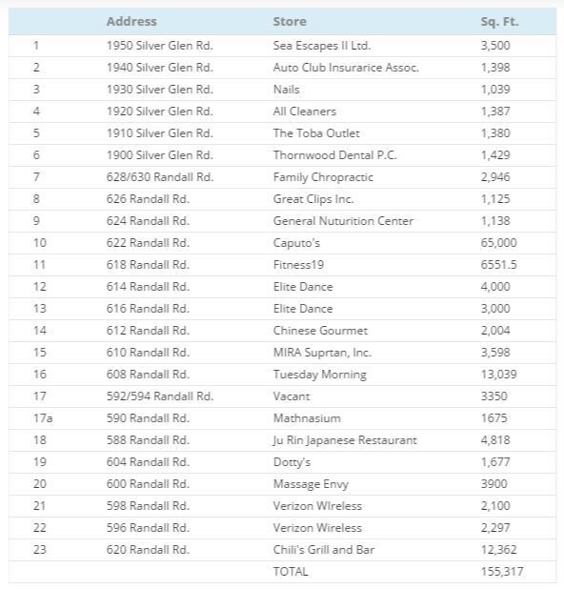Select the 65,000 square footage value
The height and width of the screenshot is (589, 564).
[498, 243]
